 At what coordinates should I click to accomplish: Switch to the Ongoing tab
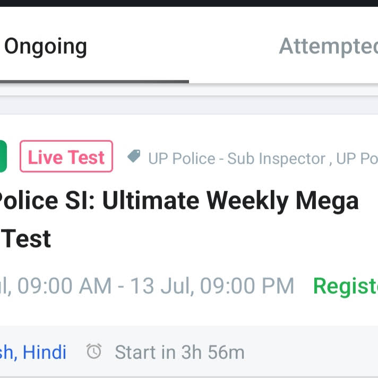tap(46, 47)
